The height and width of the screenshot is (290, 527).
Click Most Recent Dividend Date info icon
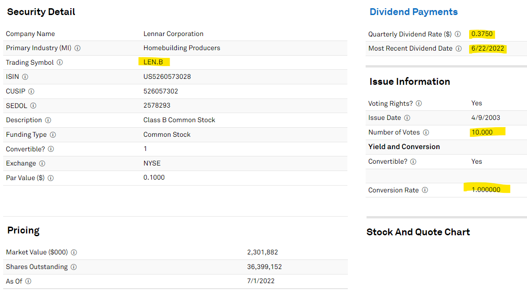click(x=459, y=48)
